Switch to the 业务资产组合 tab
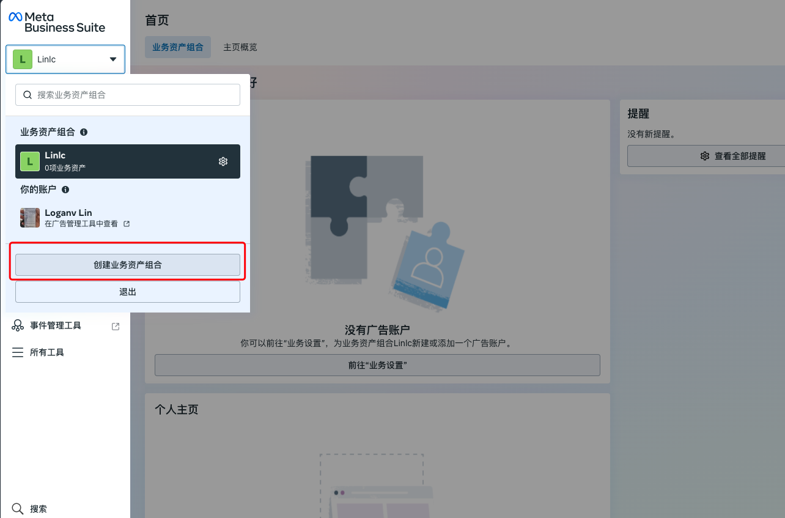 click(178, 47)
